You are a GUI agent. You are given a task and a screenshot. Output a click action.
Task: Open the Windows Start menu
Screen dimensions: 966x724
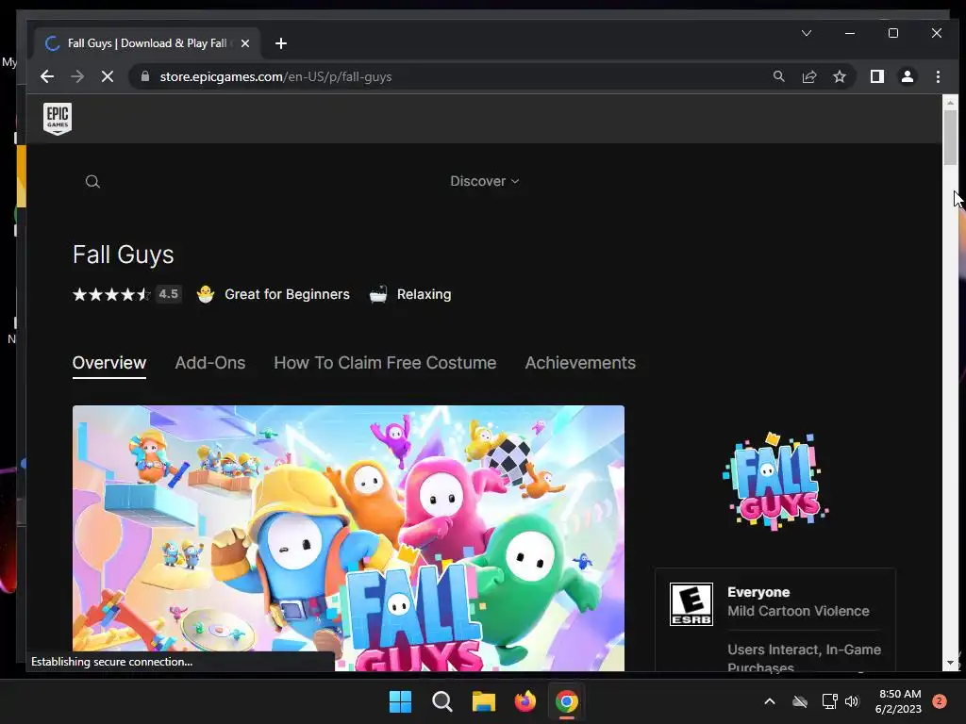click(400, 701)
